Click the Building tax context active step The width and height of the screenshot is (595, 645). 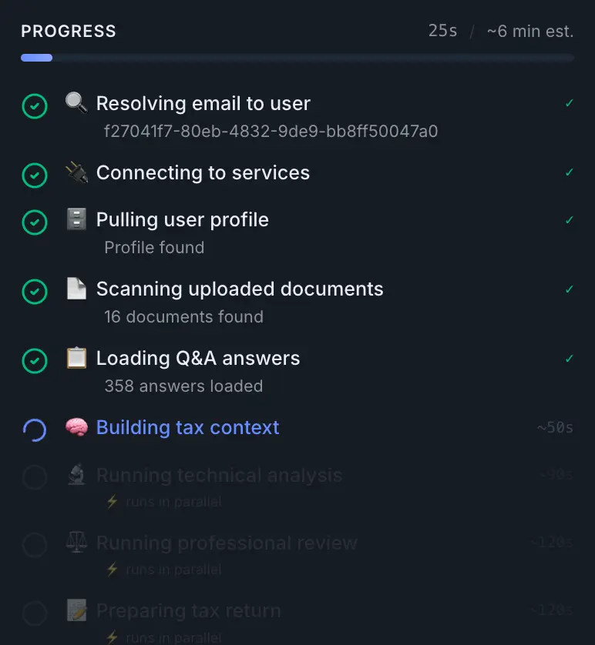coord(187,427)
